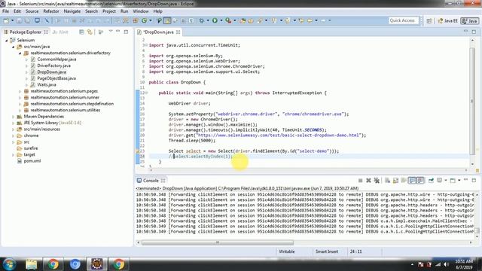Minimize the Package Explorer view
Viewport: 482px width, 271px height.
(x=117, y=32)
